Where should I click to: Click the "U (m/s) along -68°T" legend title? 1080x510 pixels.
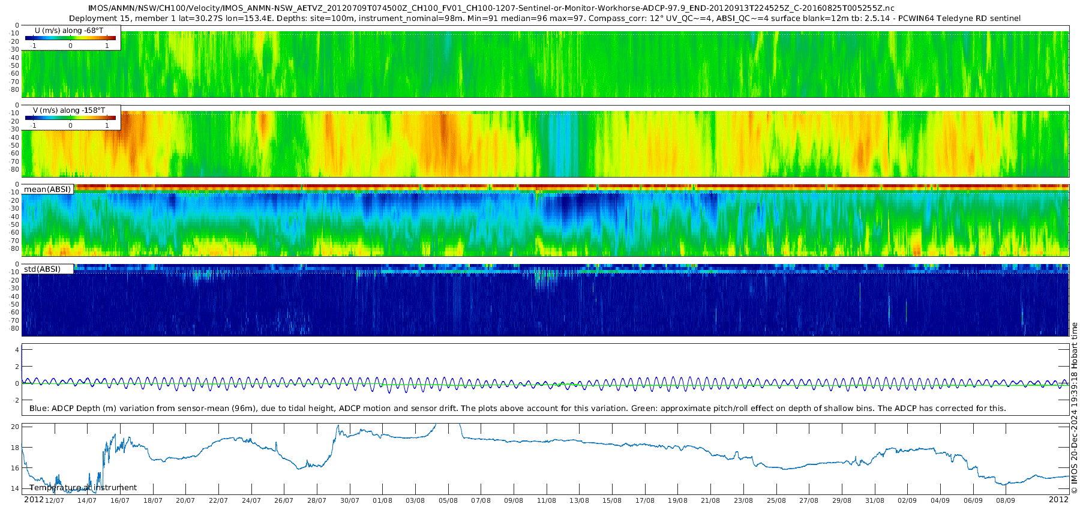coord(68,30)
